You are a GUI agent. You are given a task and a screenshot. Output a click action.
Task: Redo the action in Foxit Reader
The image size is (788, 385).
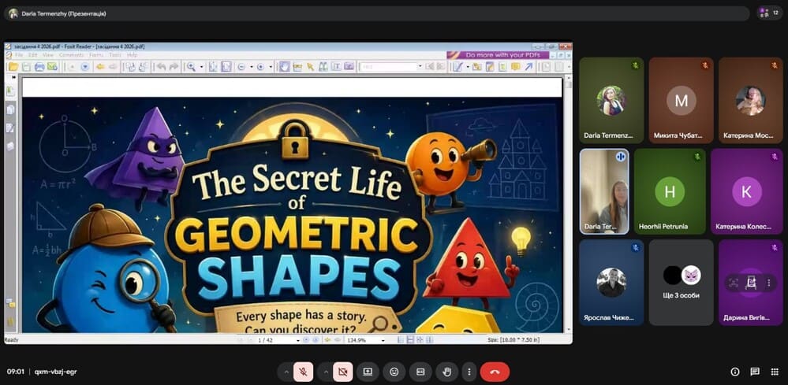coord(174,67)
